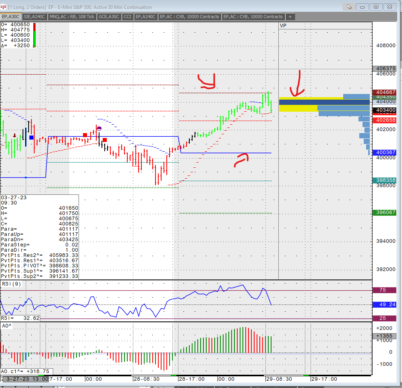Screen dimensions: 402x388
Task: Click the red 402658 price label
Action: click(x=384, y=120)
